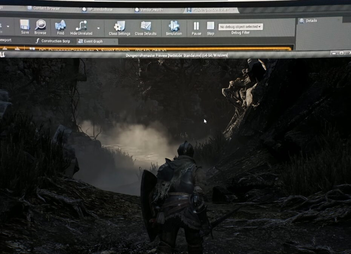351x254 pixels.
Task: Open the 'No debug object selected' dropdown
Action: tap(241, 27)
